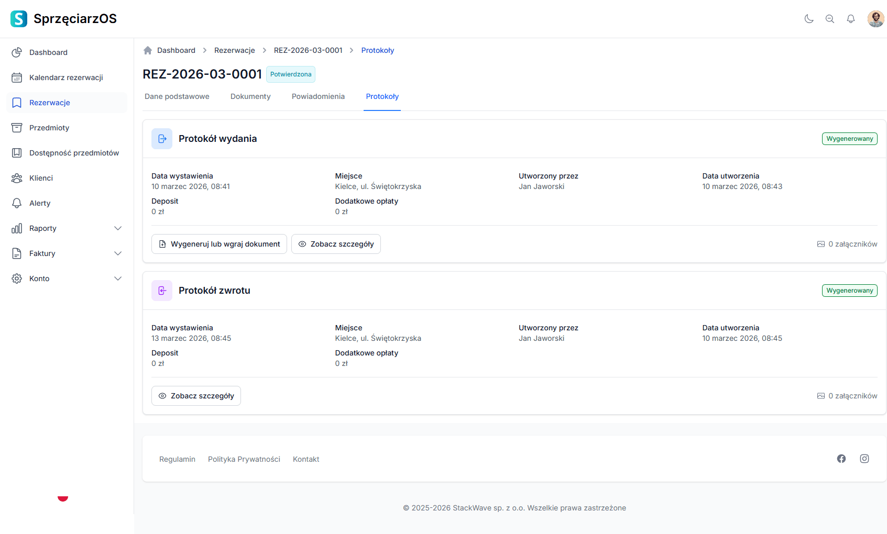The width and height of the screenshot is (887, 534).
Task: Expand the Faktury submenu
Action: tap(67, 253)
